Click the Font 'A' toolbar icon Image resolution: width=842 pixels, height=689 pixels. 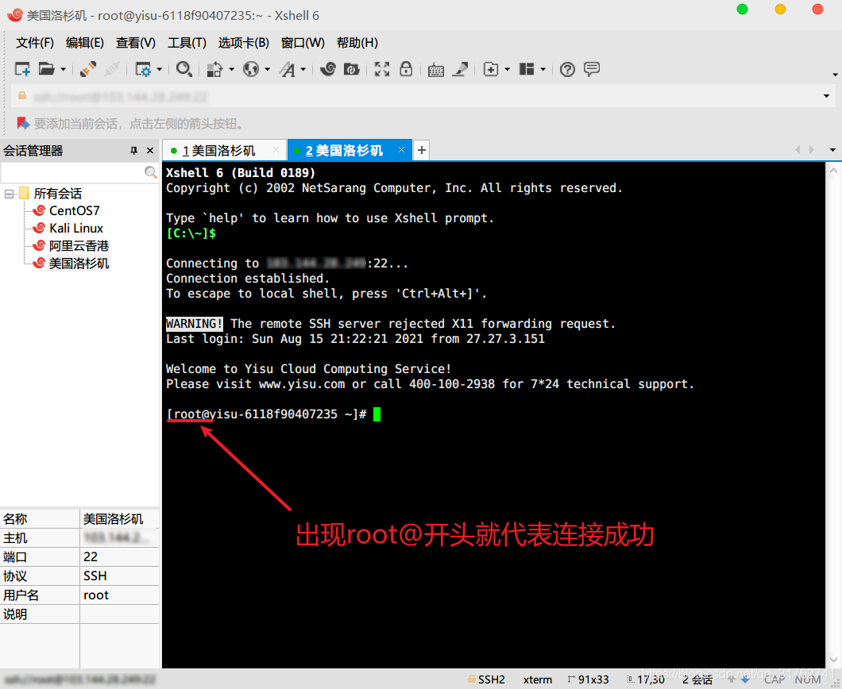point(288,69)
